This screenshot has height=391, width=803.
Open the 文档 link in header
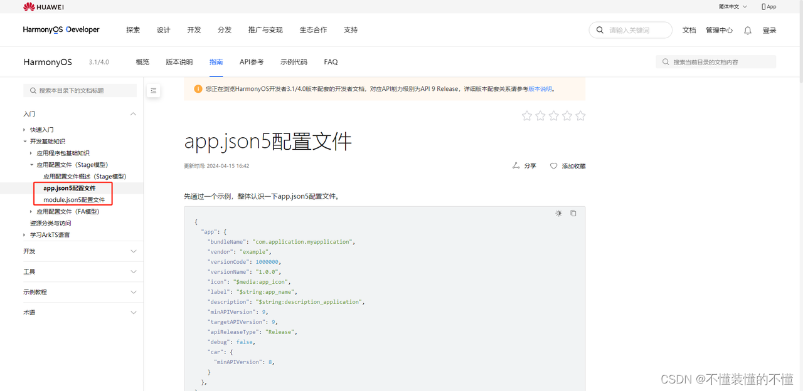click(x=689, y=30)
